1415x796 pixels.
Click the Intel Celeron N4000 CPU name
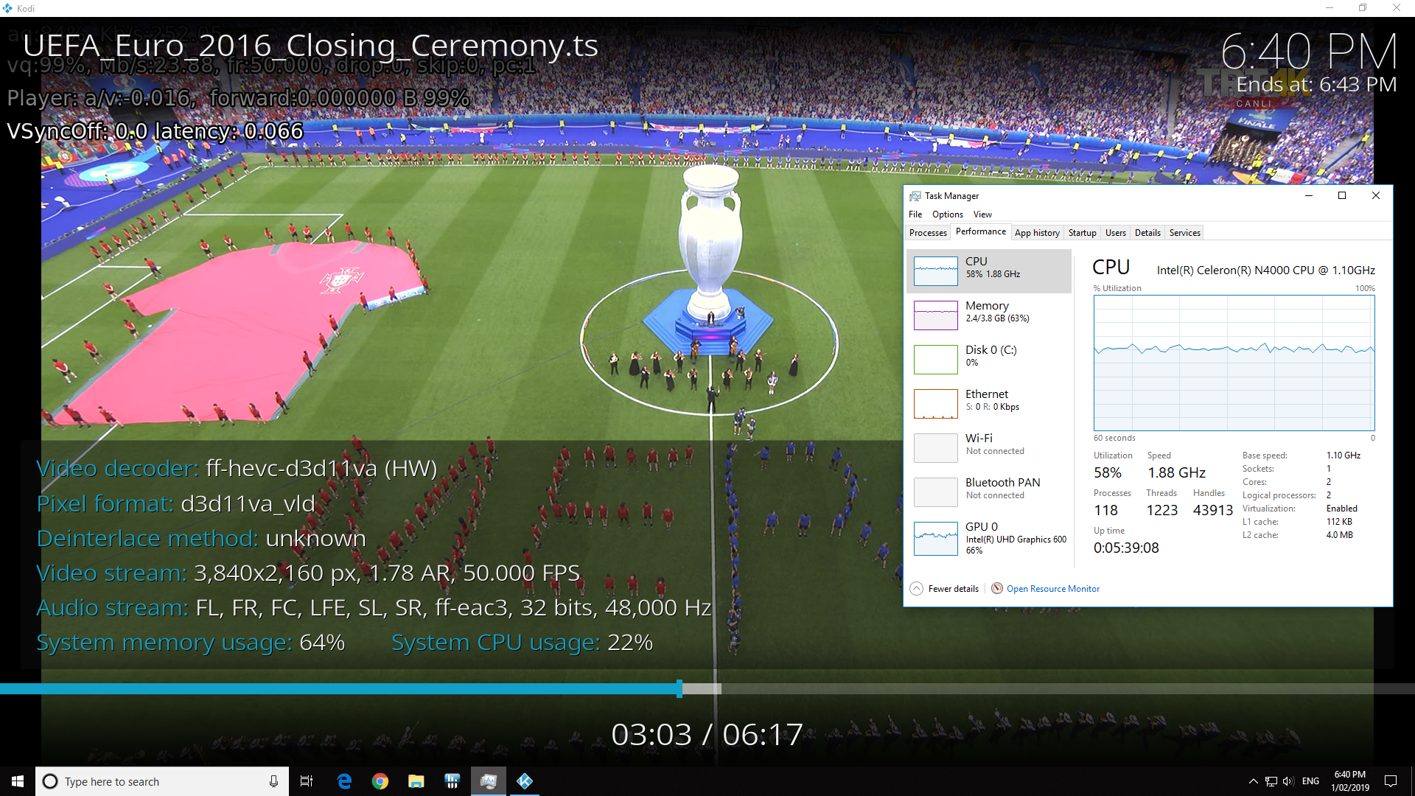1266,270
